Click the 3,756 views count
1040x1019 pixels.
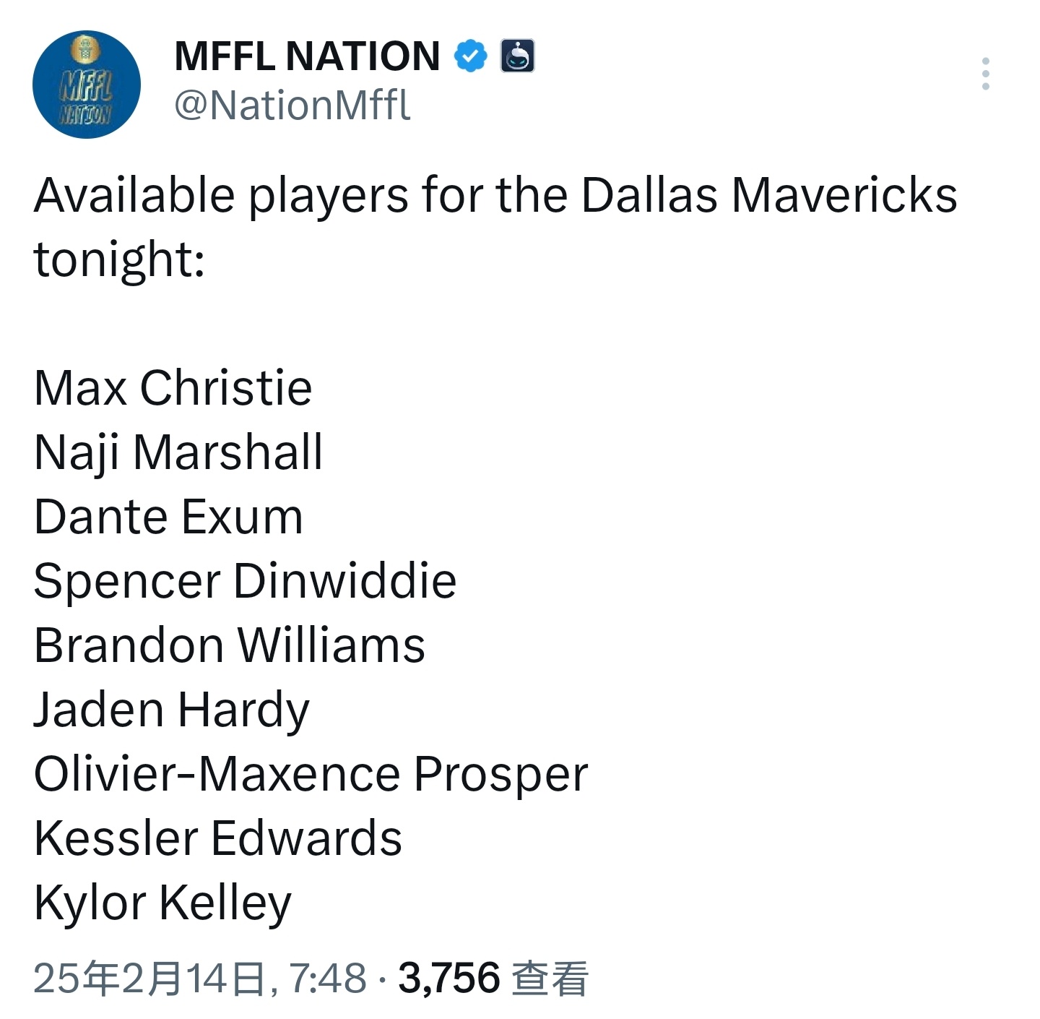pyautogui.click(x=449, y=979)
